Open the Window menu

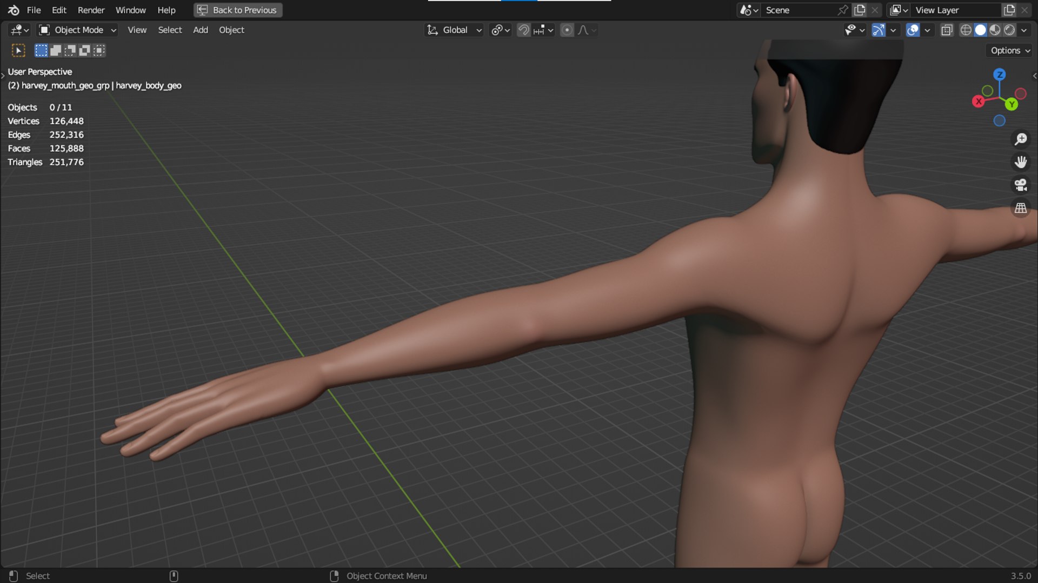pyautogui.click(x=130, y=10)
